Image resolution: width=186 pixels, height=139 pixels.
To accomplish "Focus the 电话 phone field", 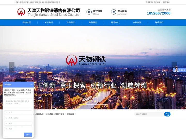I will [x=18, y=118].
